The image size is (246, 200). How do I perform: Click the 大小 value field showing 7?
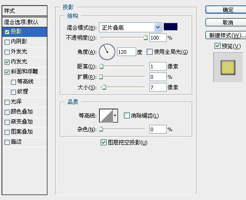point(158,87)
